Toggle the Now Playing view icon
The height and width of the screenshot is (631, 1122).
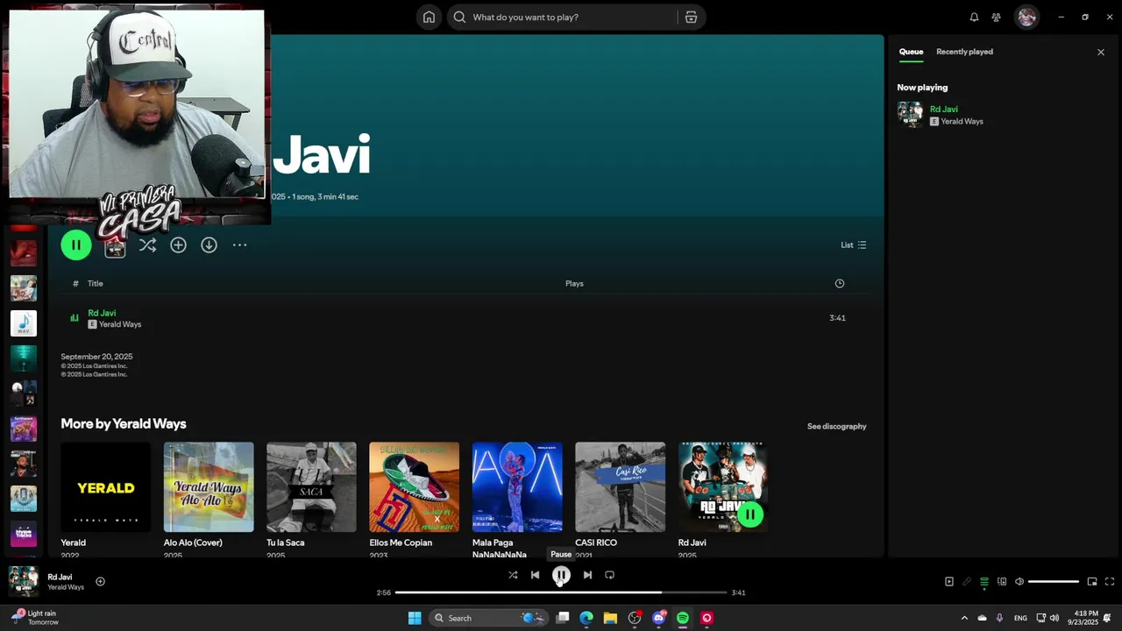point(948,581)
